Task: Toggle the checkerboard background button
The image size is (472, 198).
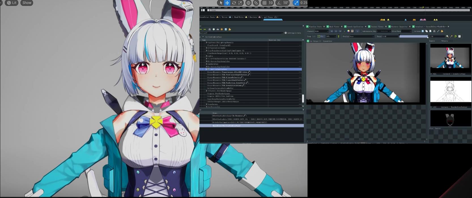Action: coord(352,31)
